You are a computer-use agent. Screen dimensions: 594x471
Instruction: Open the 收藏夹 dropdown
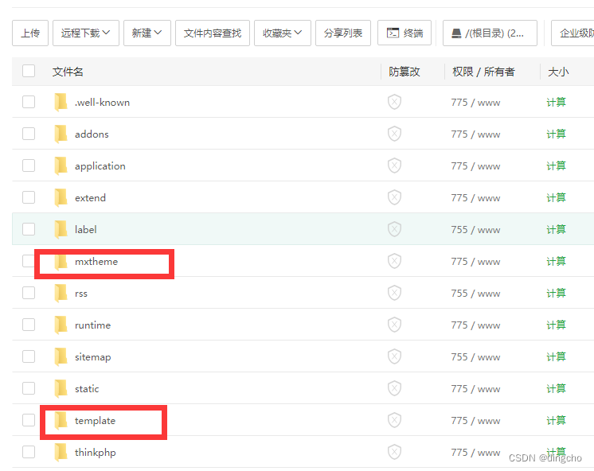(282, 33)
